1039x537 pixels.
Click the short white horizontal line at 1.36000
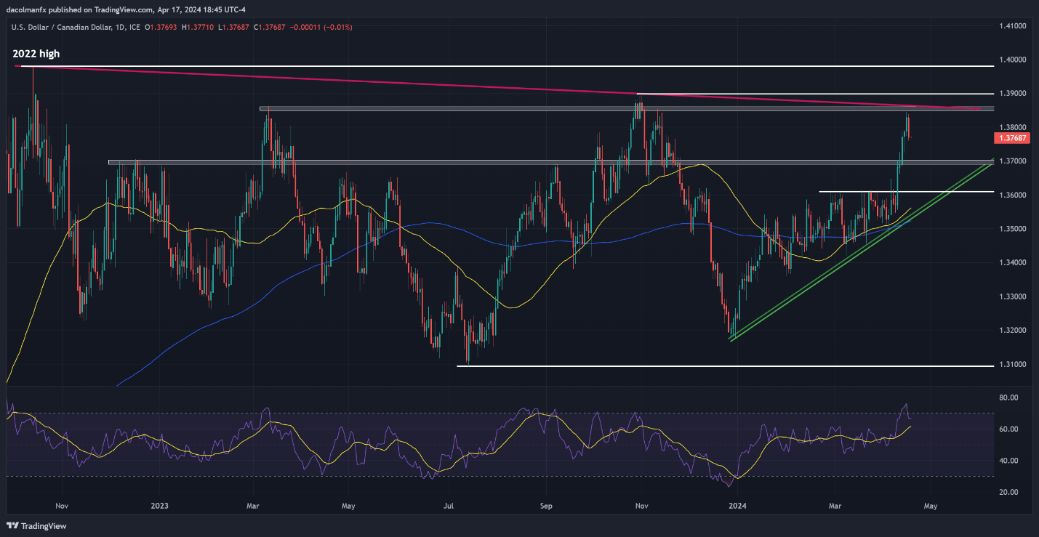tap(906, 192)
